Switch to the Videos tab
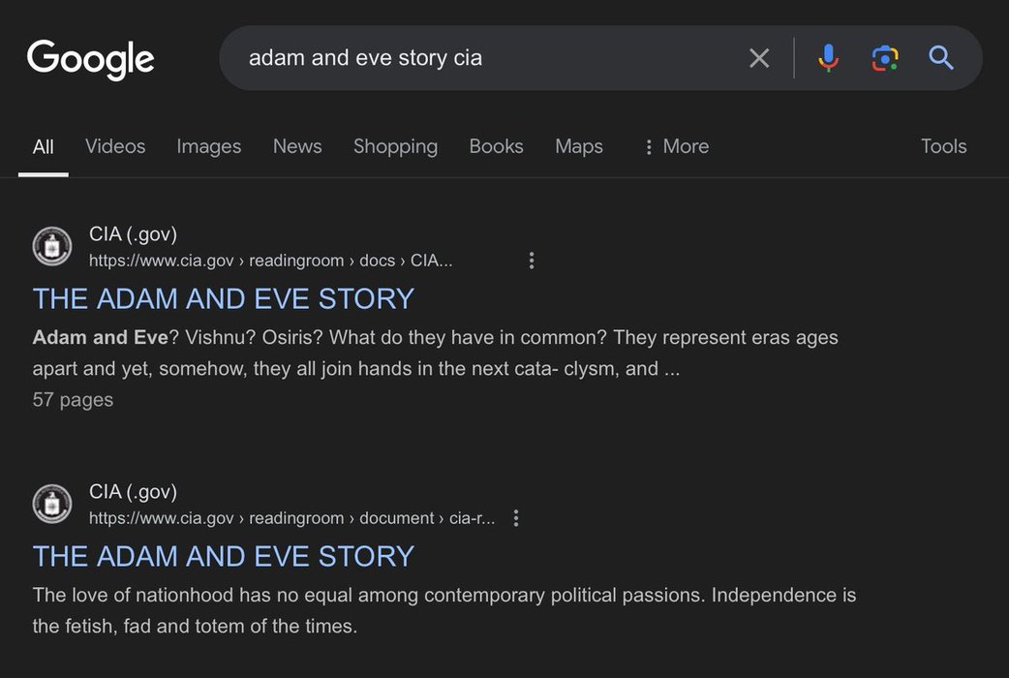The width and height of the screenshot is (1009, 678). click(x=115, y=146)
